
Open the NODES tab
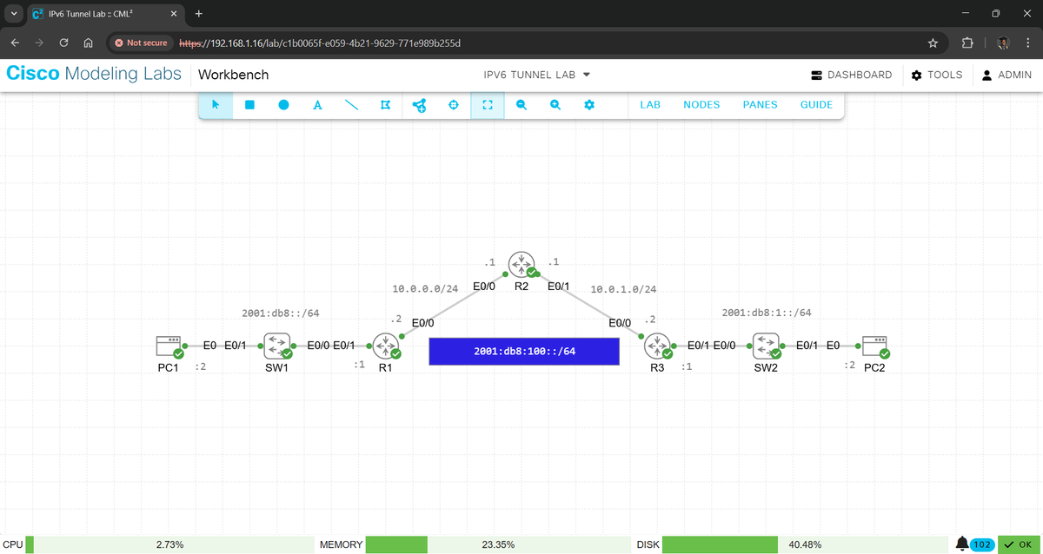[701, 105]
